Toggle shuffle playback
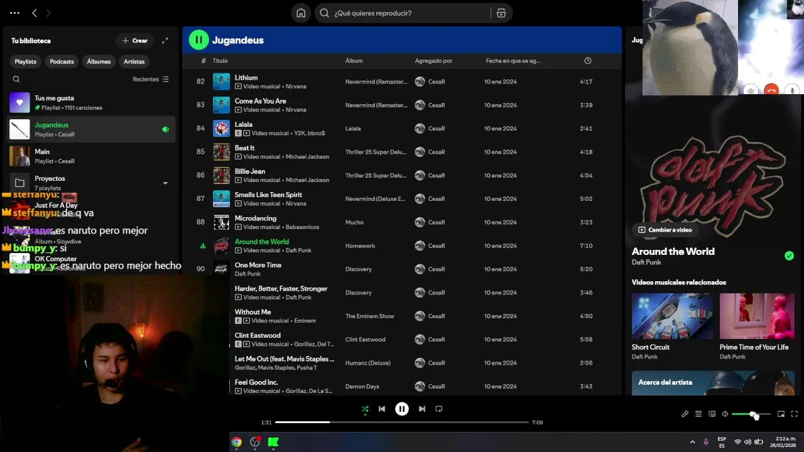 coord(365,409)
